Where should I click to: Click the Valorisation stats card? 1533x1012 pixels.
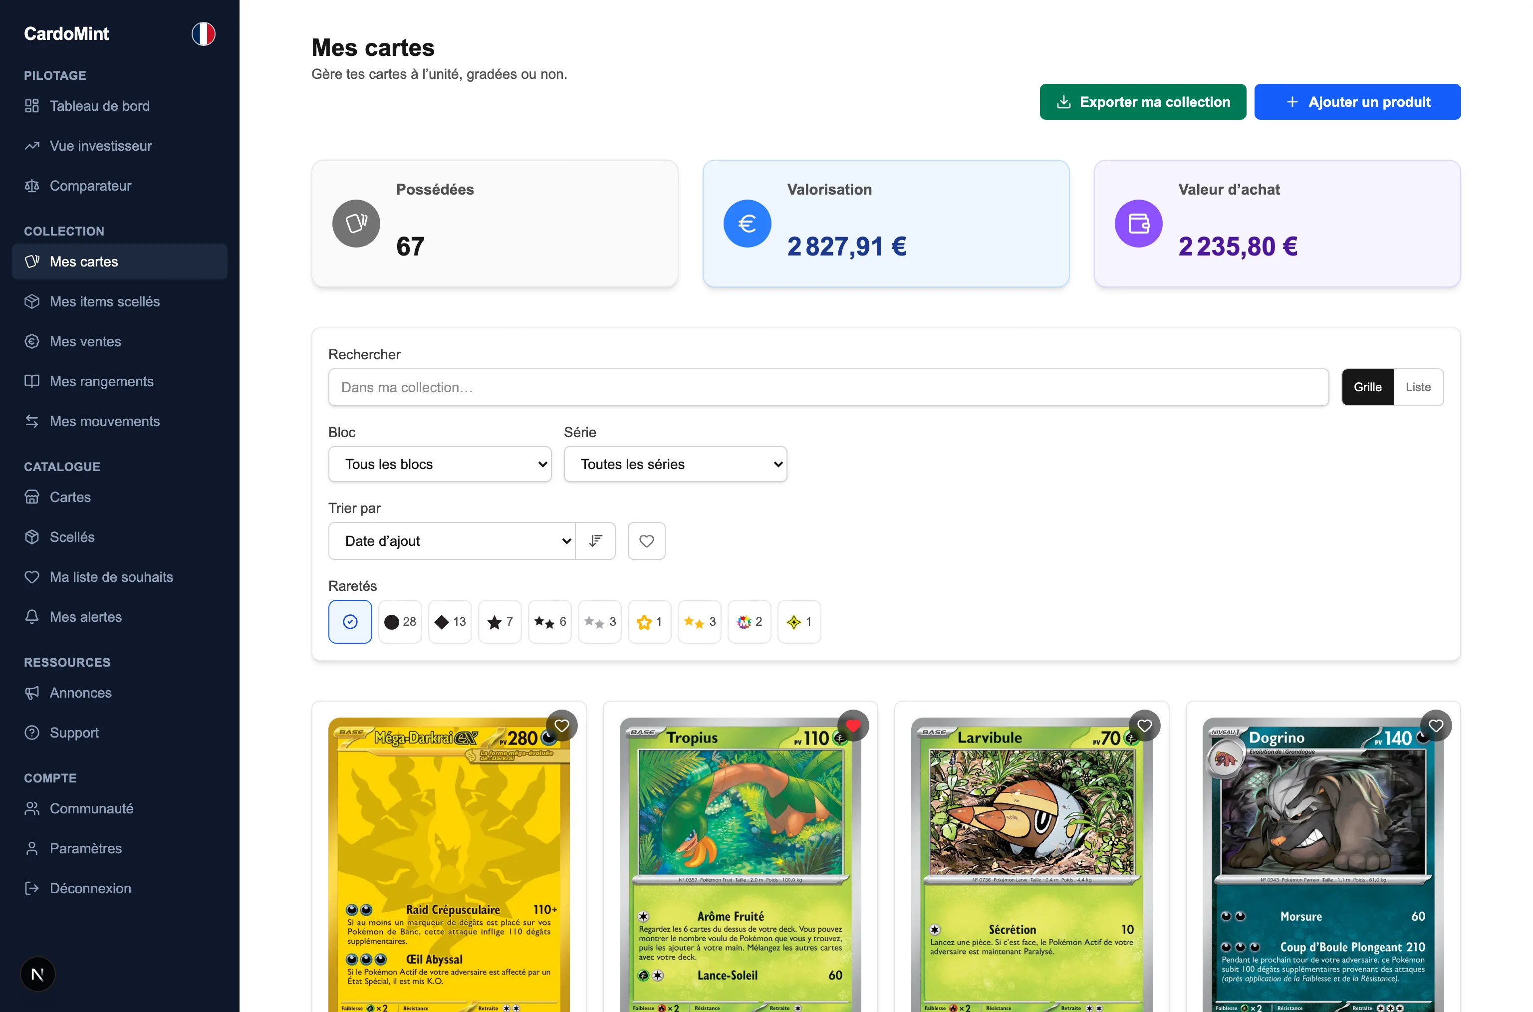point(886,224)
